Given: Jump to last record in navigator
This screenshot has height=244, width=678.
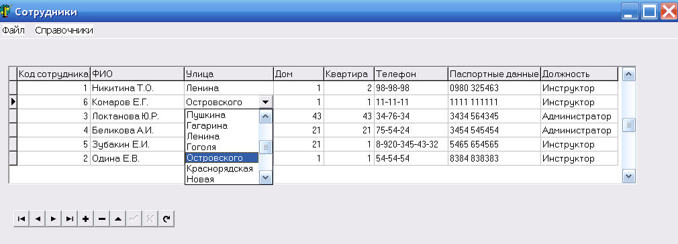Looking at the screenshot, I should coord(69,219).
